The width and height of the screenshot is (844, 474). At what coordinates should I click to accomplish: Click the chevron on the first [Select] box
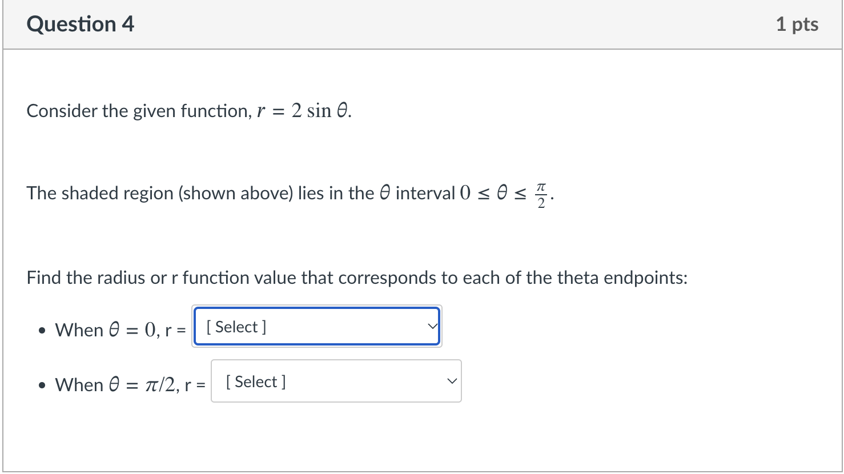(432, 326)
